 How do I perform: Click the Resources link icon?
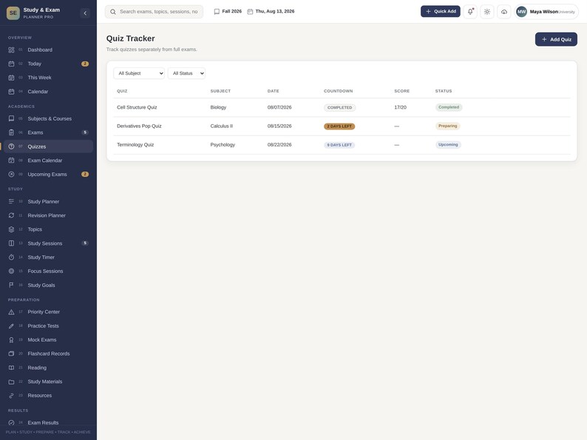[11, 396]
